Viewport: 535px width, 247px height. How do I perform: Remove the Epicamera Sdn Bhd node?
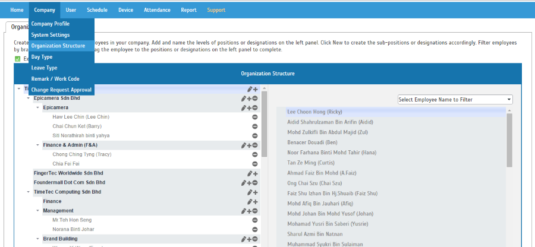(x=255, y=99)
